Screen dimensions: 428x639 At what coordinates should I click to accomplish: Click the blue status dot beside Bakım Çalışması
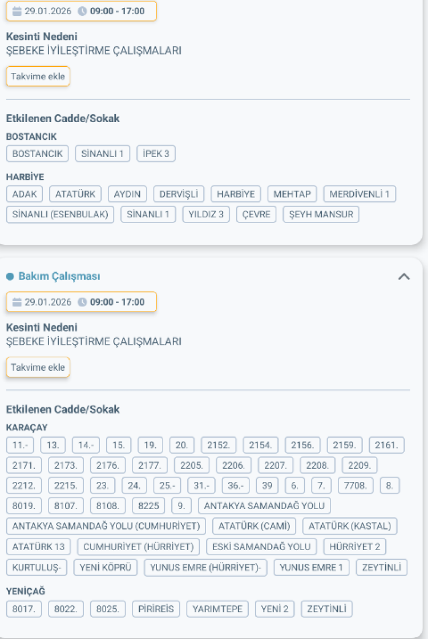(10, 277)
